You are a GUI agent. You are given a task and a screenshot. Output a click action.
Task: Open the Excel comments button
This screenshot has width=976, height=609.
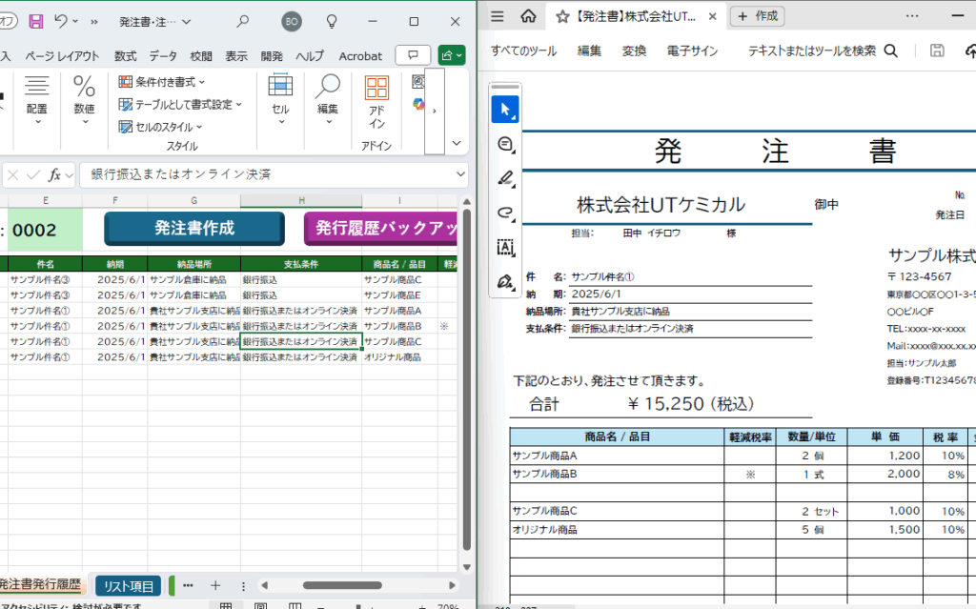[x=413, y=55]
